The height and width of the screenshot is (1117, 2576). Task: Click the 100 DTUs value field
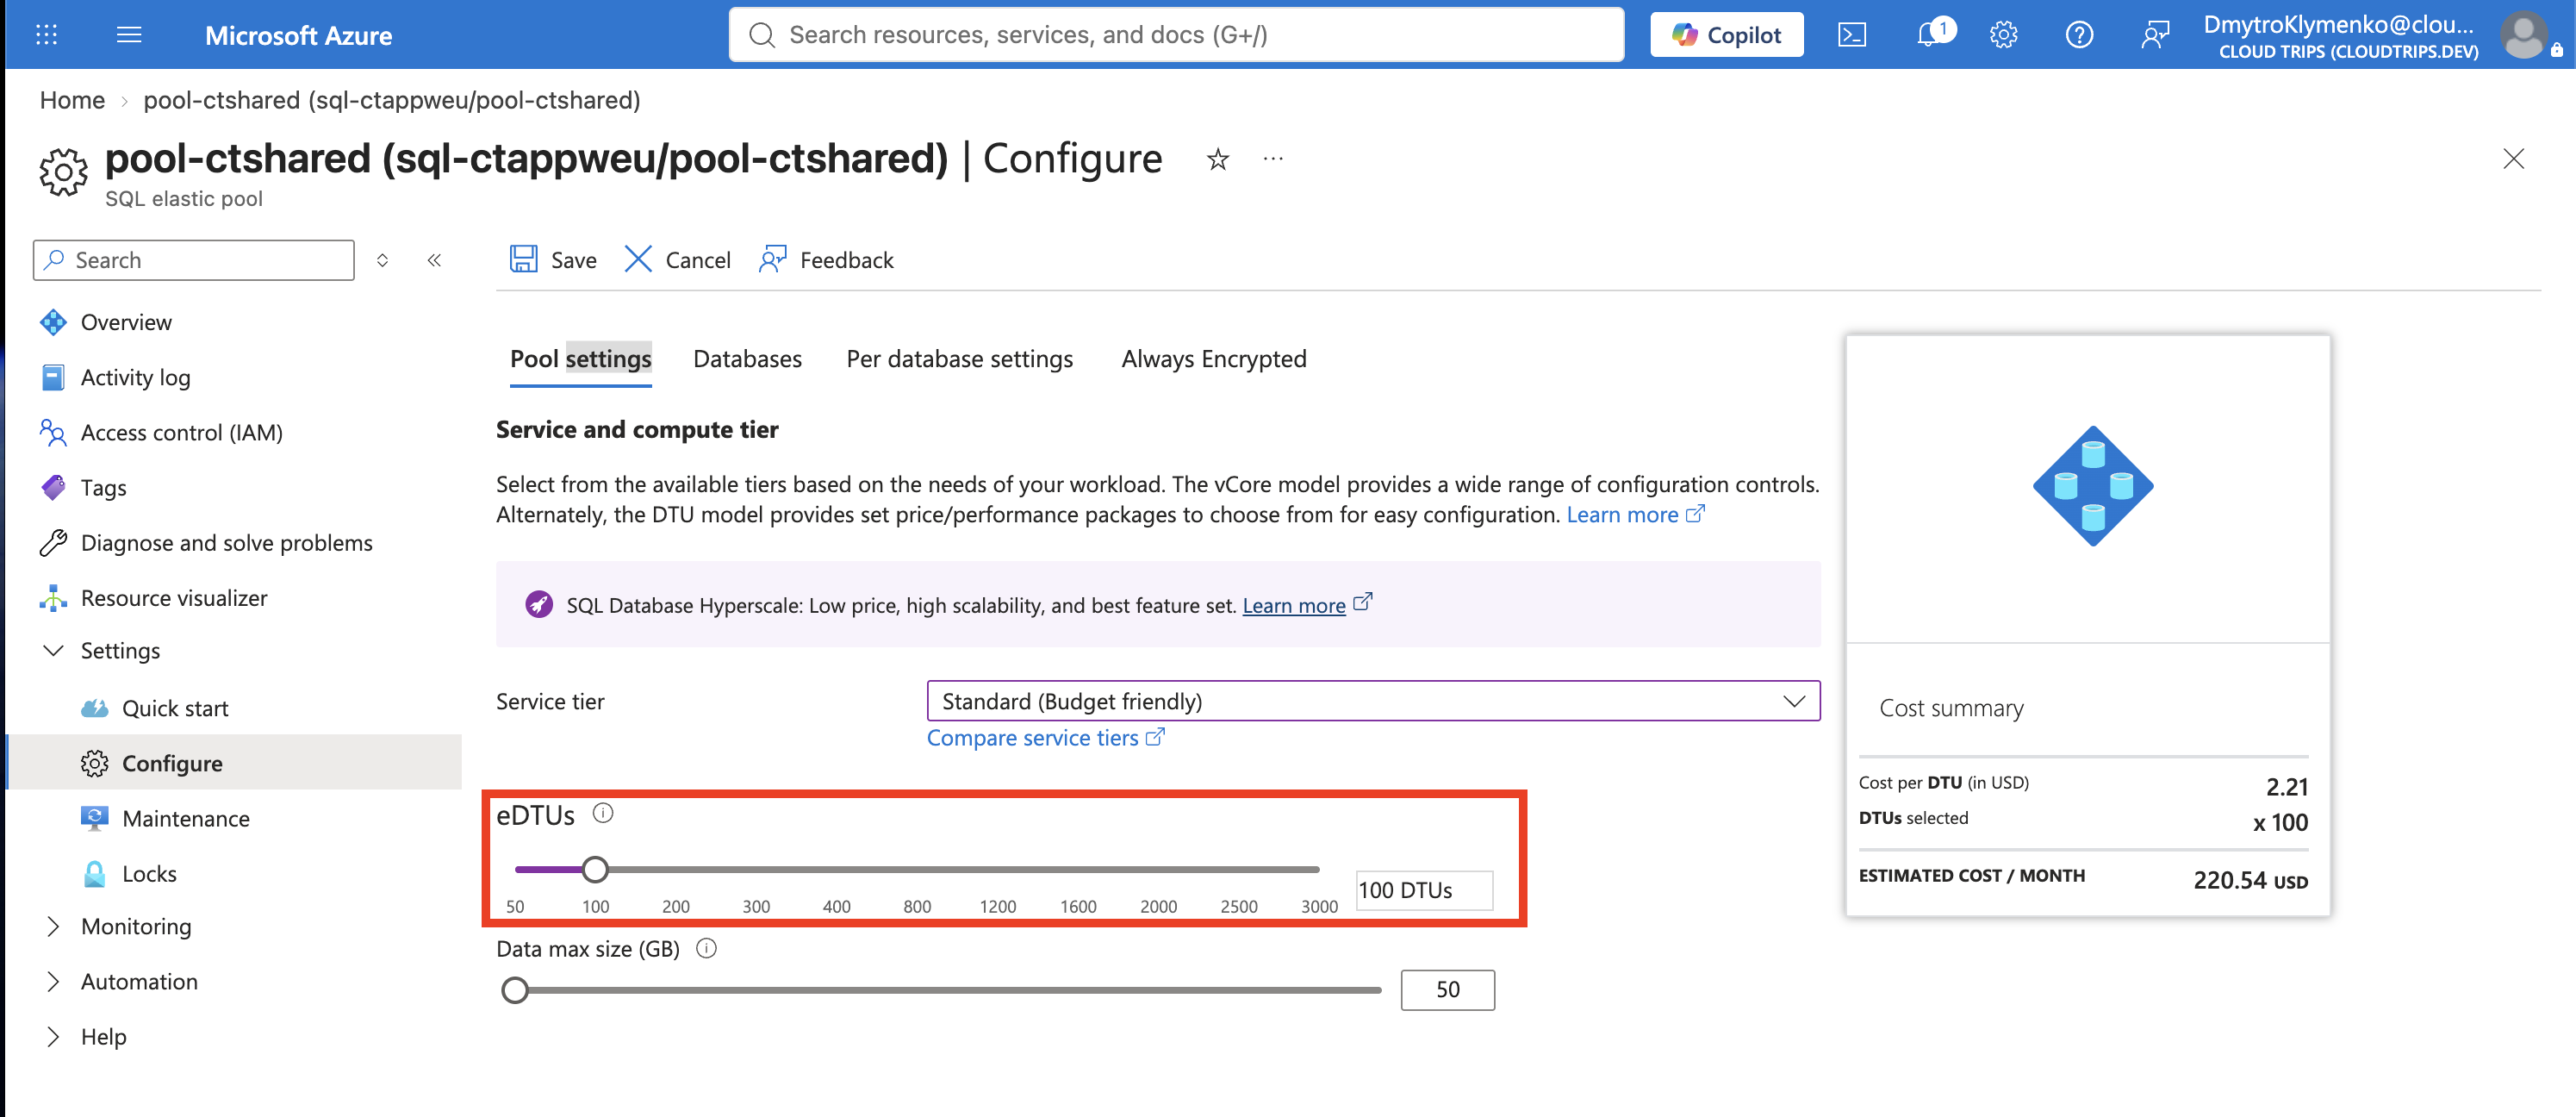(1424, 890)
